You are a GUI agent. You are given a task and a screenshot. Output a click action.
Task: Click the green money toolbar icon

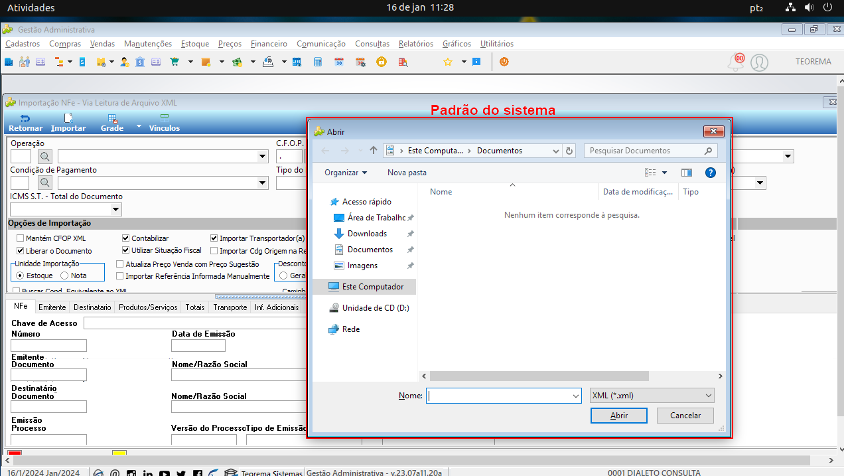pos(237,62)
